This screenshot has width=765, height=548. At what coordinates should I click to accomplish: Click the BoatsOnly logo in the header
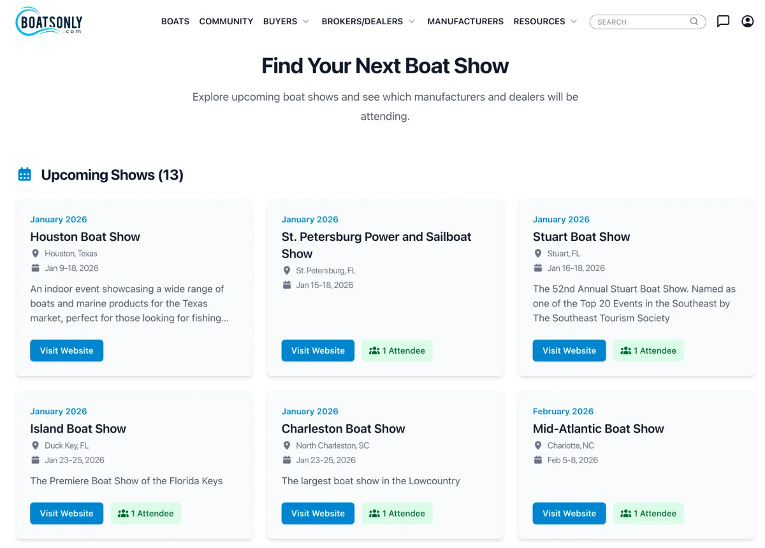click(48, 21)
